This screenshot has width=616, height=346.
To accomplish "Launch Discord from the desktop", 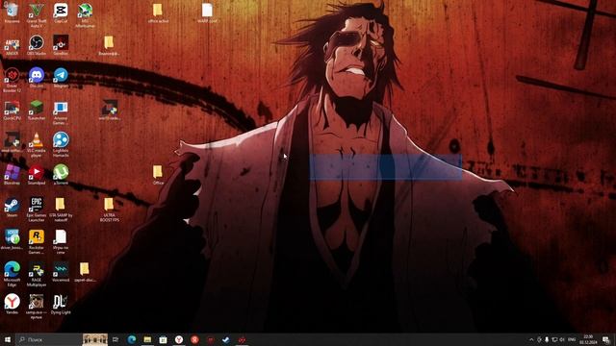I will 37,77.
